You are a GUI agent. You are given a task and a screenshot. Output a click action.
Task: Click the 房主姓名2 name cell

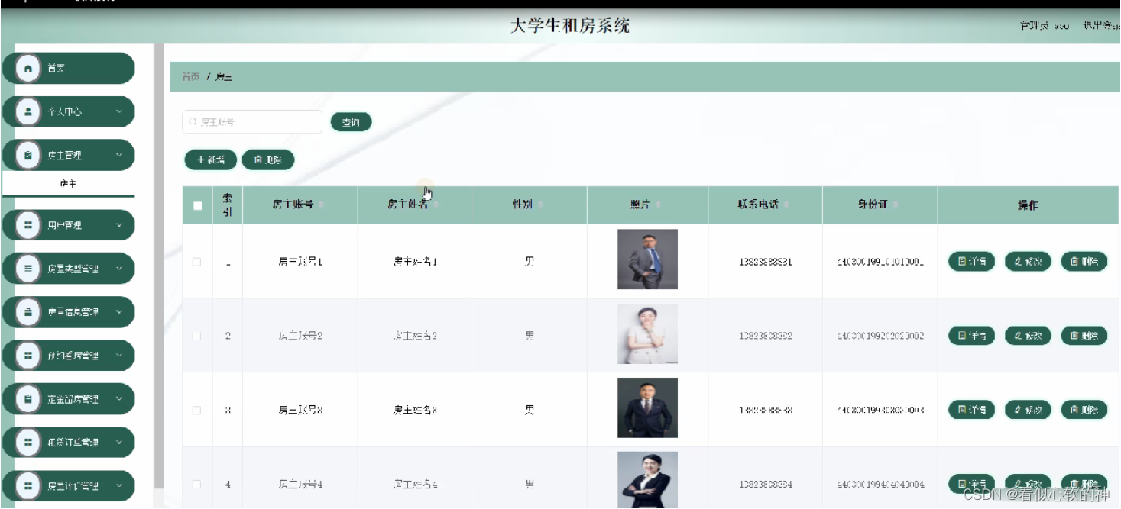tap(415, 336)
